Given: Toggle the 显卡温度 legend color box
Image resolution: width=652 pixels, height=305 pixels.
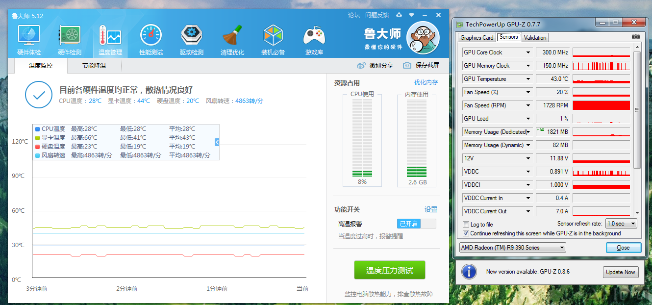Looking at the screenshot, I should [38, 138].
